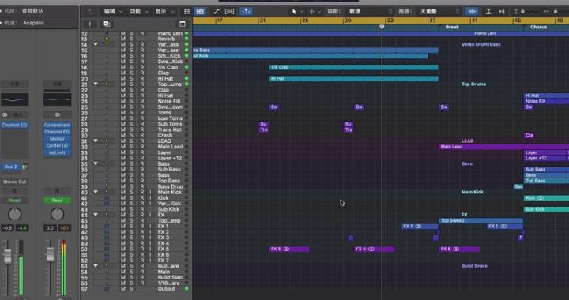Click the vertical auto zoom icon
Image resolution: width=569 pixels, height=300 pixels.
point(488,12)
